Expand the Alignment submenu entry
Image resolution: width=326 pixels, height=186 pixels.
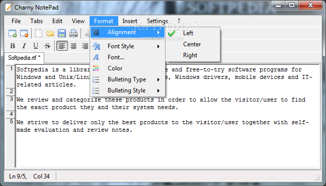point(128,32)
